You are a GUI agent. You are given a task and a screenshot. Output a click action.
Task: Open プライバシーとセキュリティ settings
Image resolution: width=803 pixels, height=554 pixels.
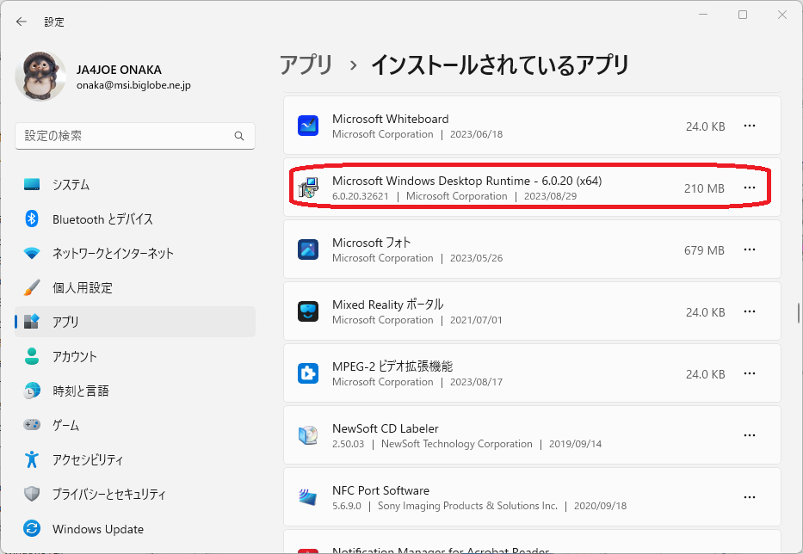(135, 494)
